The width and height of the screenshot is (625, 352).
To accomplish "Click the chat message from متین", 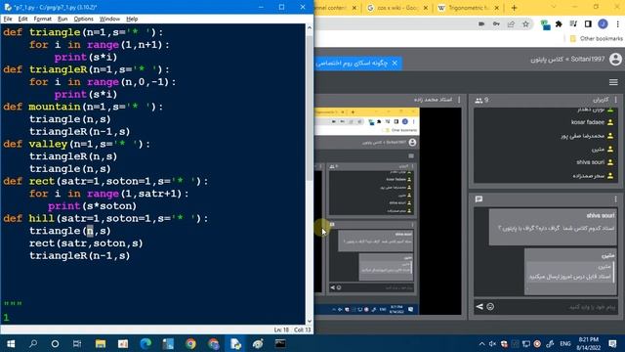I will tap(570, 272).
